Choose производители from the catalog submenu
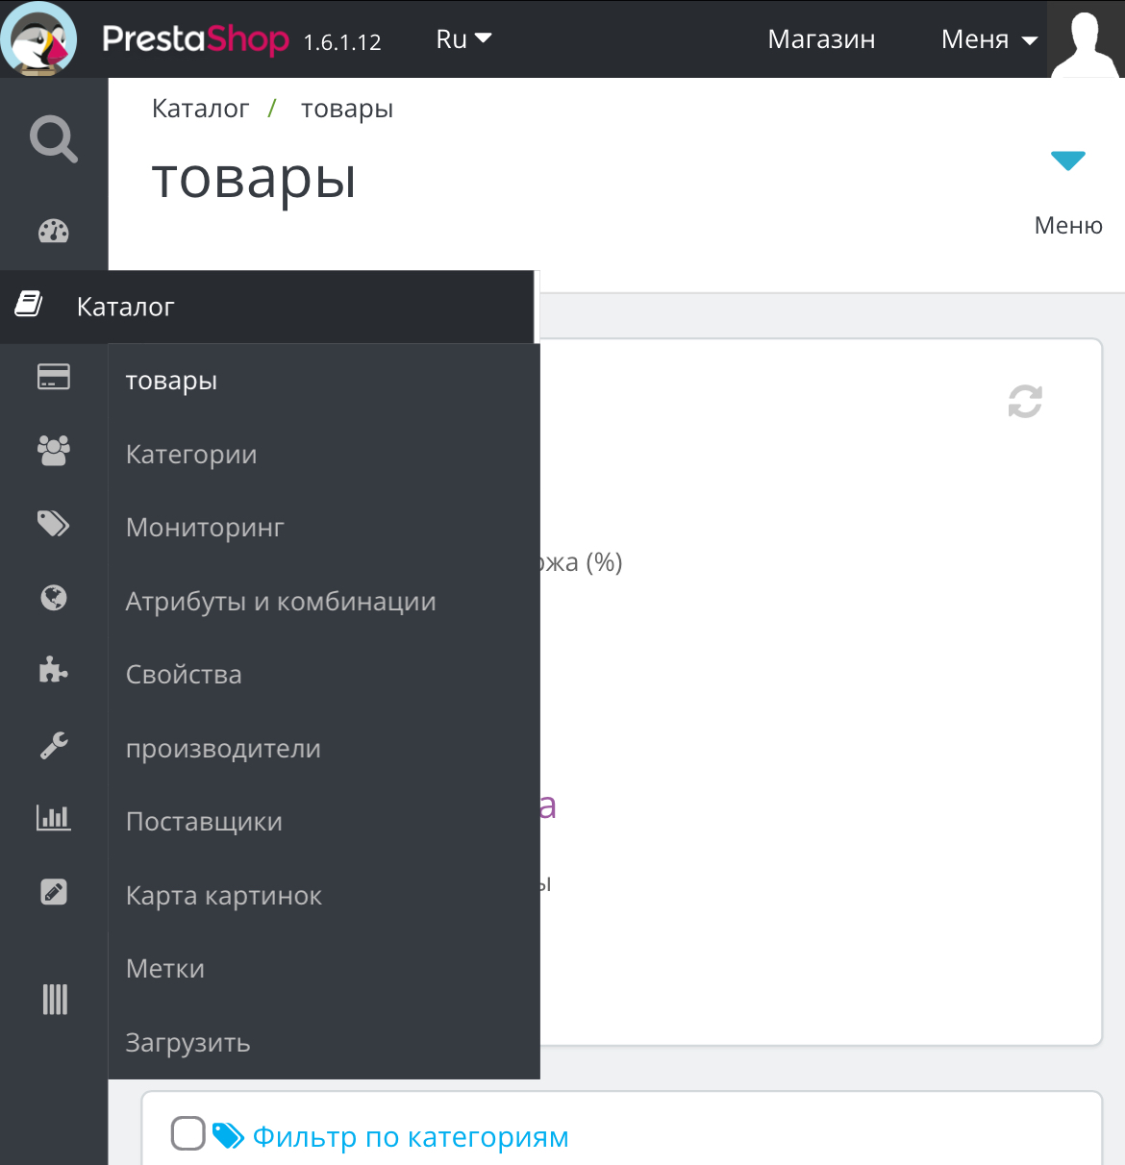The image size is (1125, 1165). click(x=223, y=749)
